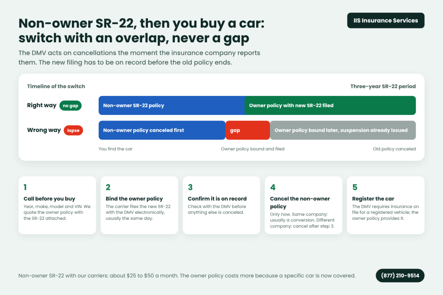Click the 'Check with the DMV before' description
443x295 pixels.
click(217, 209)
